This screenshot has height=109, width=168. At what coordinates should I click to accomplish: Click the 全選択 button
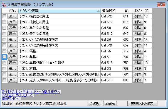94,103
